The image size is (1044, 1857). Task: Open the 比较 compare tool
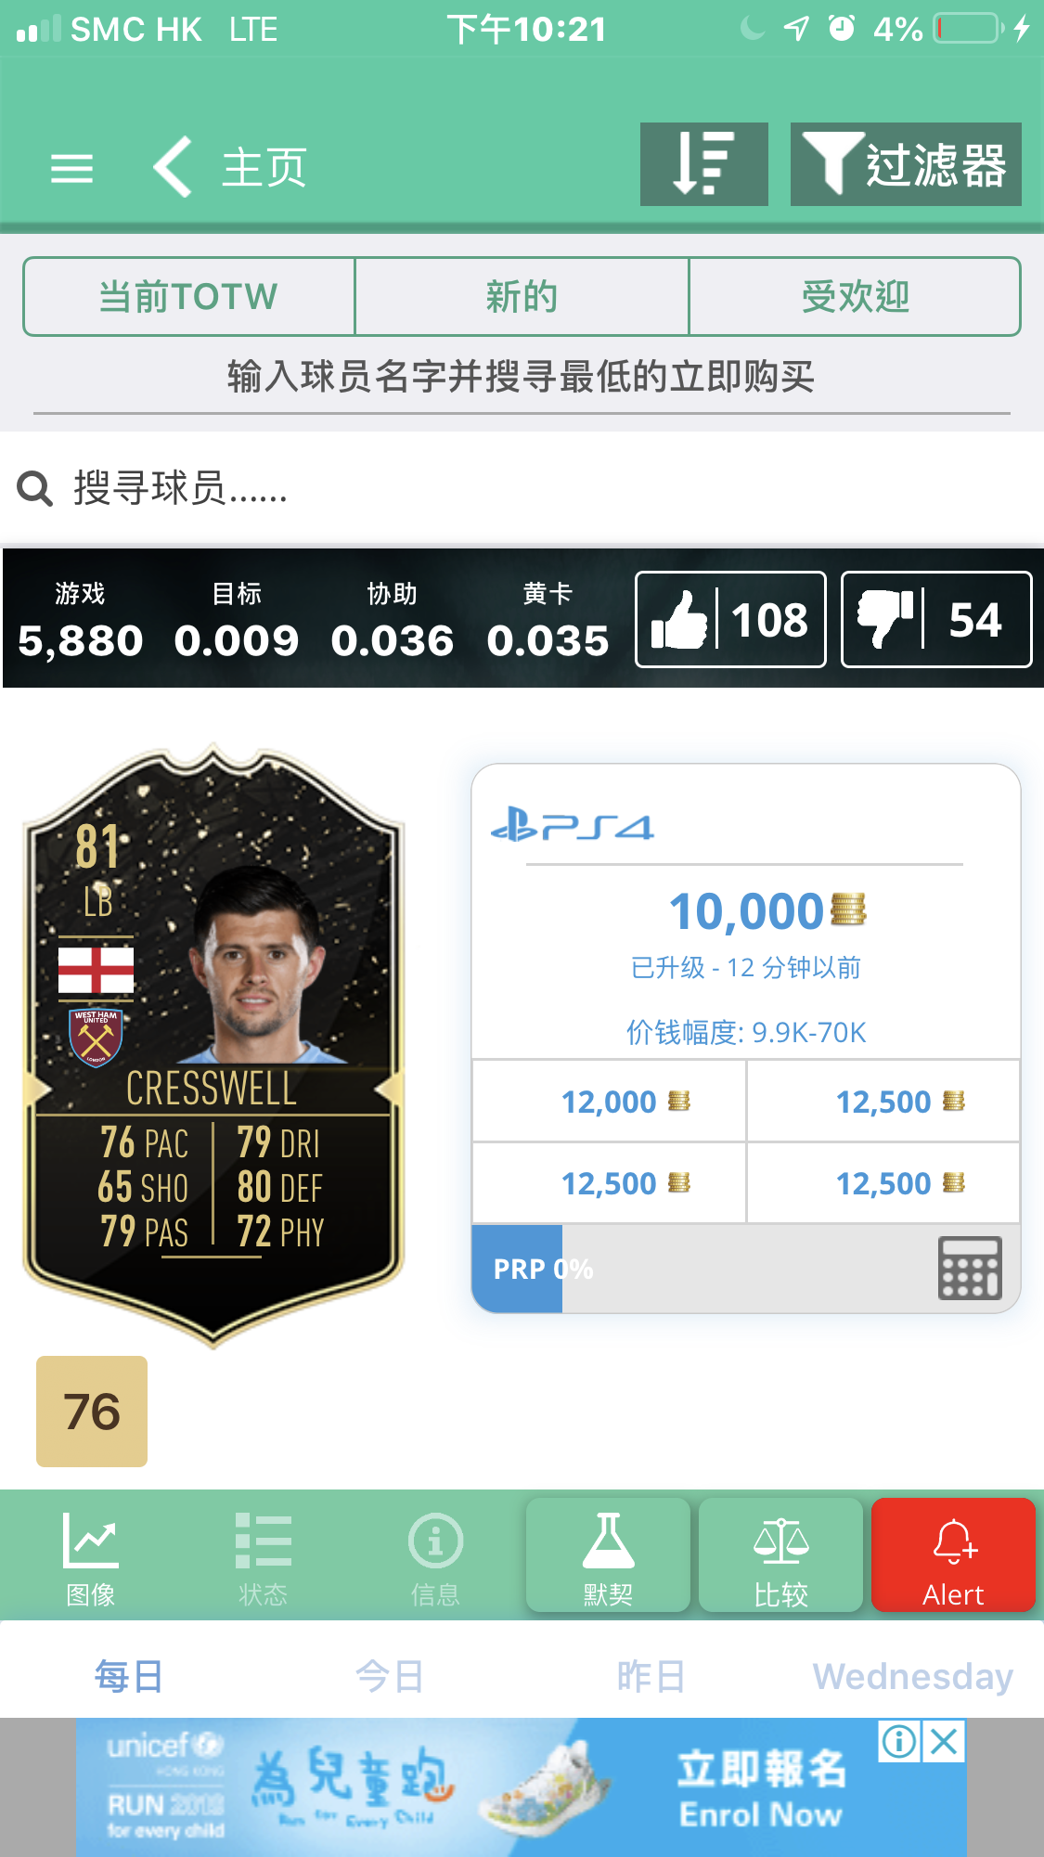point(780,1554)
